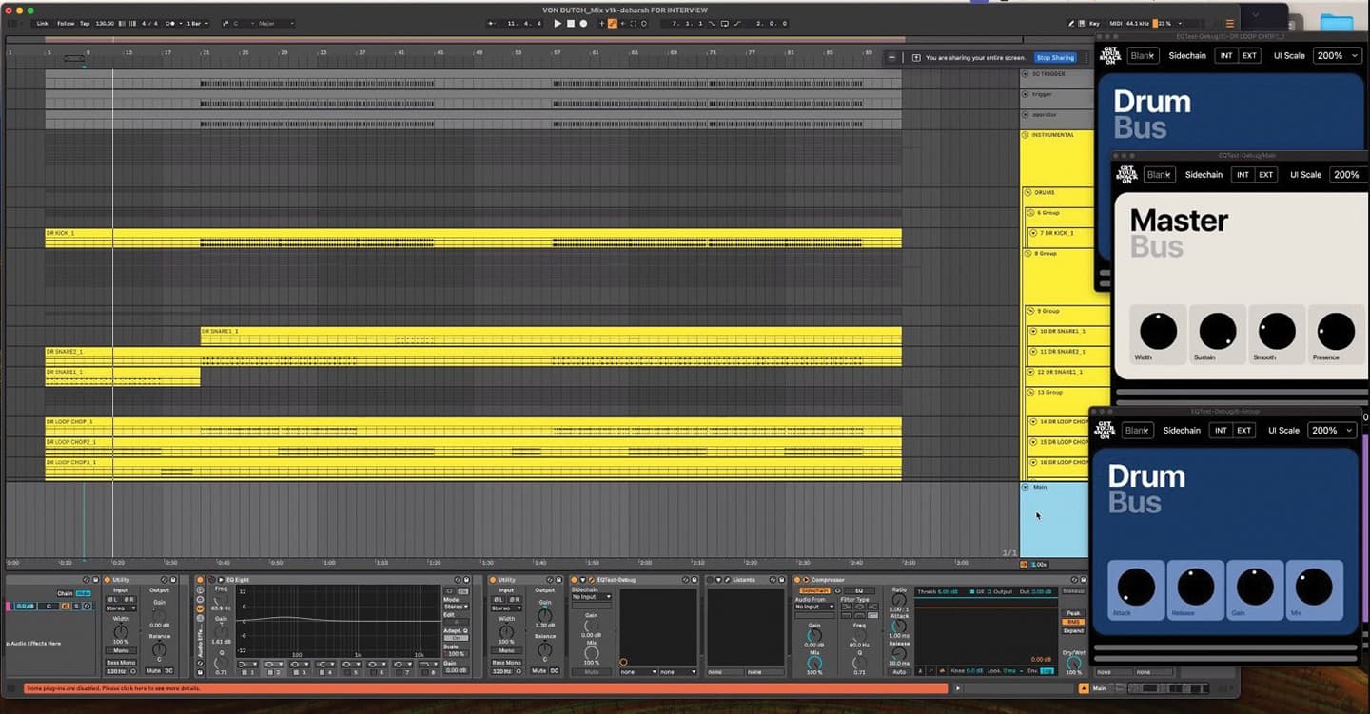Open the Major scale dropdown
The width and height of the screenshot is (1370, 714).
[275, 23]
